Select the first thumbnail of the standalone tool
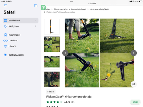Viewport: 143px width, 107px height. pyautogui.click(x=52, y=27)
